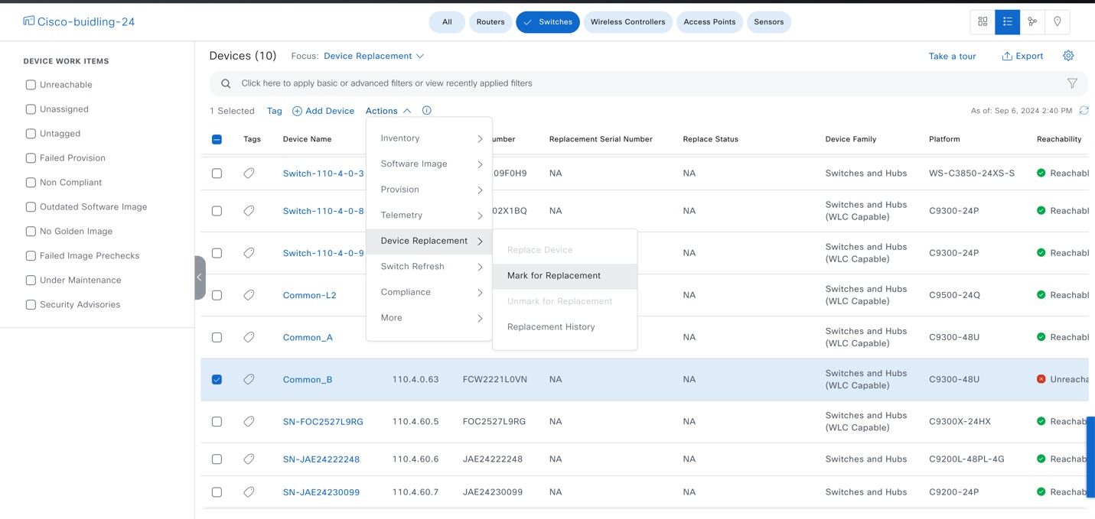Refresh device data with the refresh icon

point(1084,110)
